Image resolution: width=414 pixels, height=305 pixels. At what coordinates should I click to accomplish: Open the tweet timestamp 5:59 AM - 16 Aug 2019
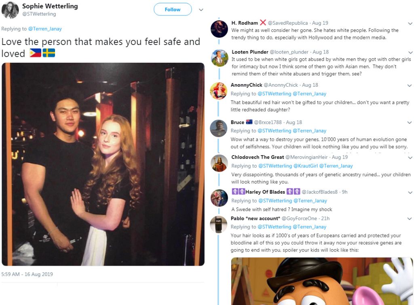click(27, 274)
